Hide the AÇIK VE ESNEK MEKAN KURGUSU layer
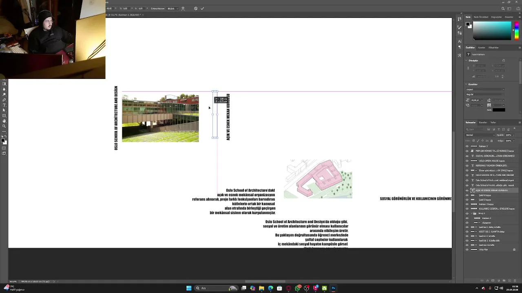 pos(467,190)
